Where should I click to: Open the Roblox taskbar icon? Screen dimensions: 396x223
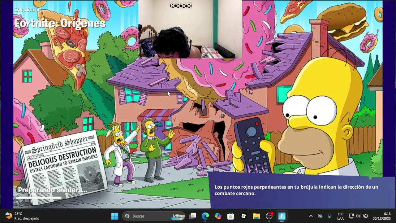[243, 216]
